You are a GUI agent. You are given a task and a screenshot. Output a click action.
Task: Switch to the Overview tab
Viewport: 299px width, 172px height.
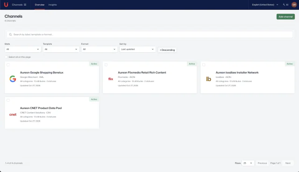click(x=39, y=5)
